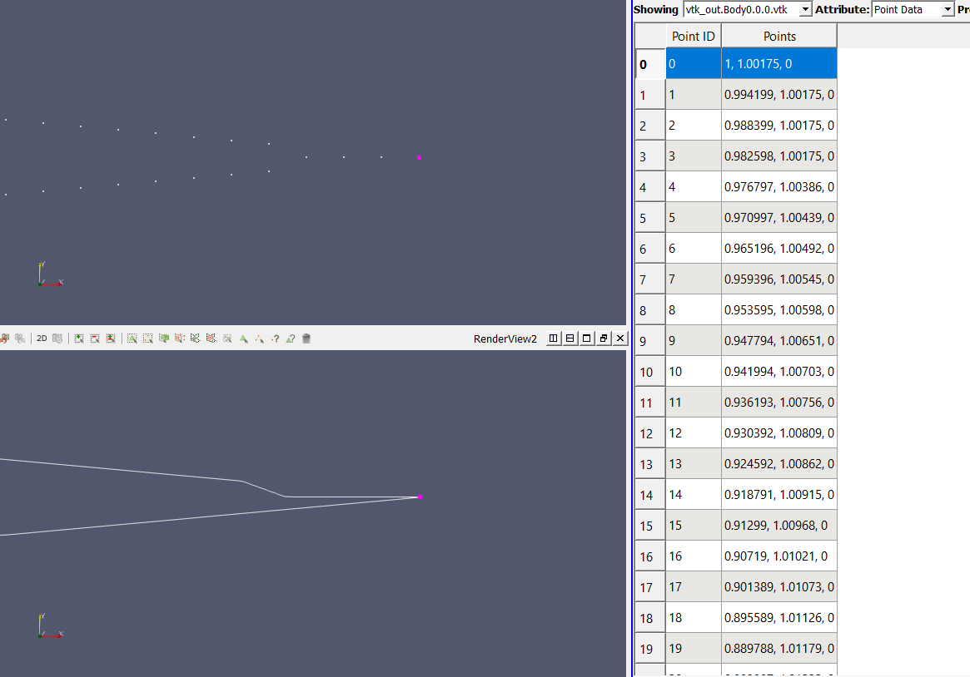Select points with a polygon
This screenshot has width=970, height=677.
210,338
